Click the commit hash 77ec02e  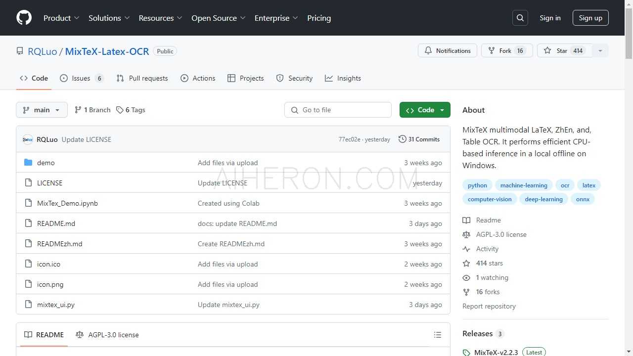349,139
